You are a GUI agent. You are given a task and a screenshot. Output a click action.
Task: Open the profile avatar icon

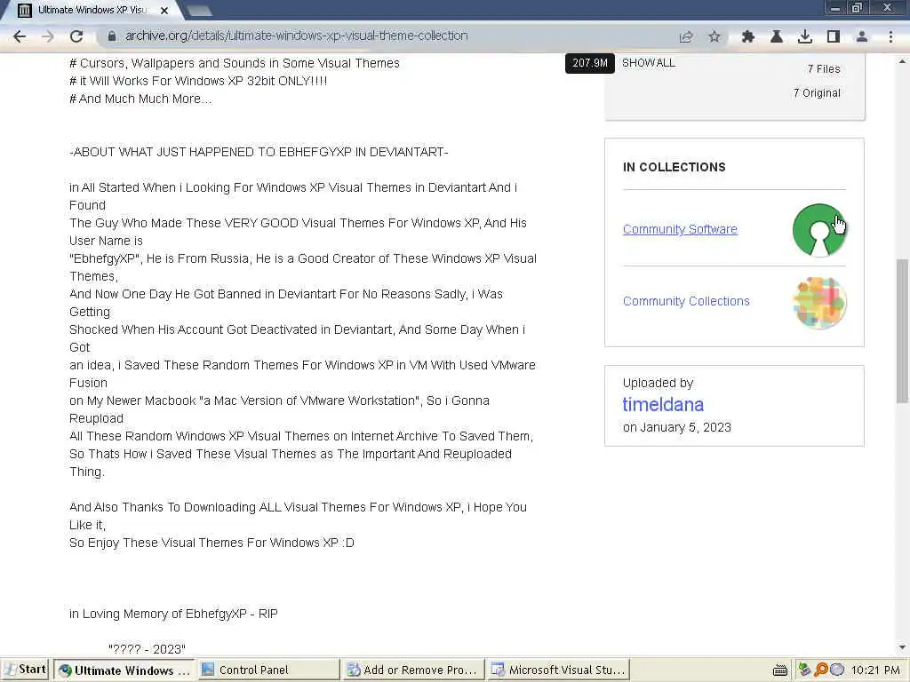[x=862, y=36]
